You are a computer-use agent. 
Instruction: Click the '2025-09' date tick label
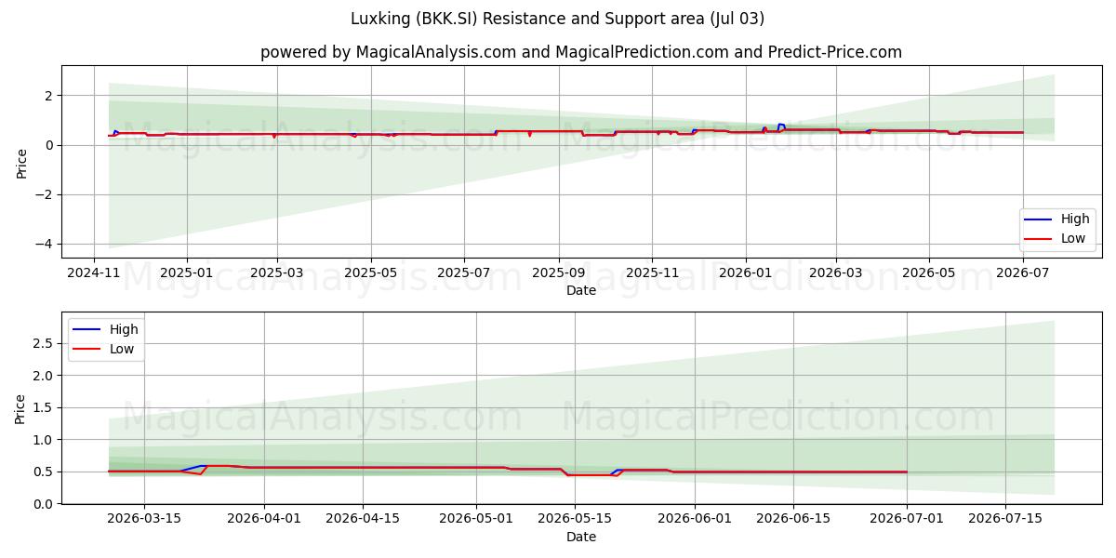pos(559,273)
